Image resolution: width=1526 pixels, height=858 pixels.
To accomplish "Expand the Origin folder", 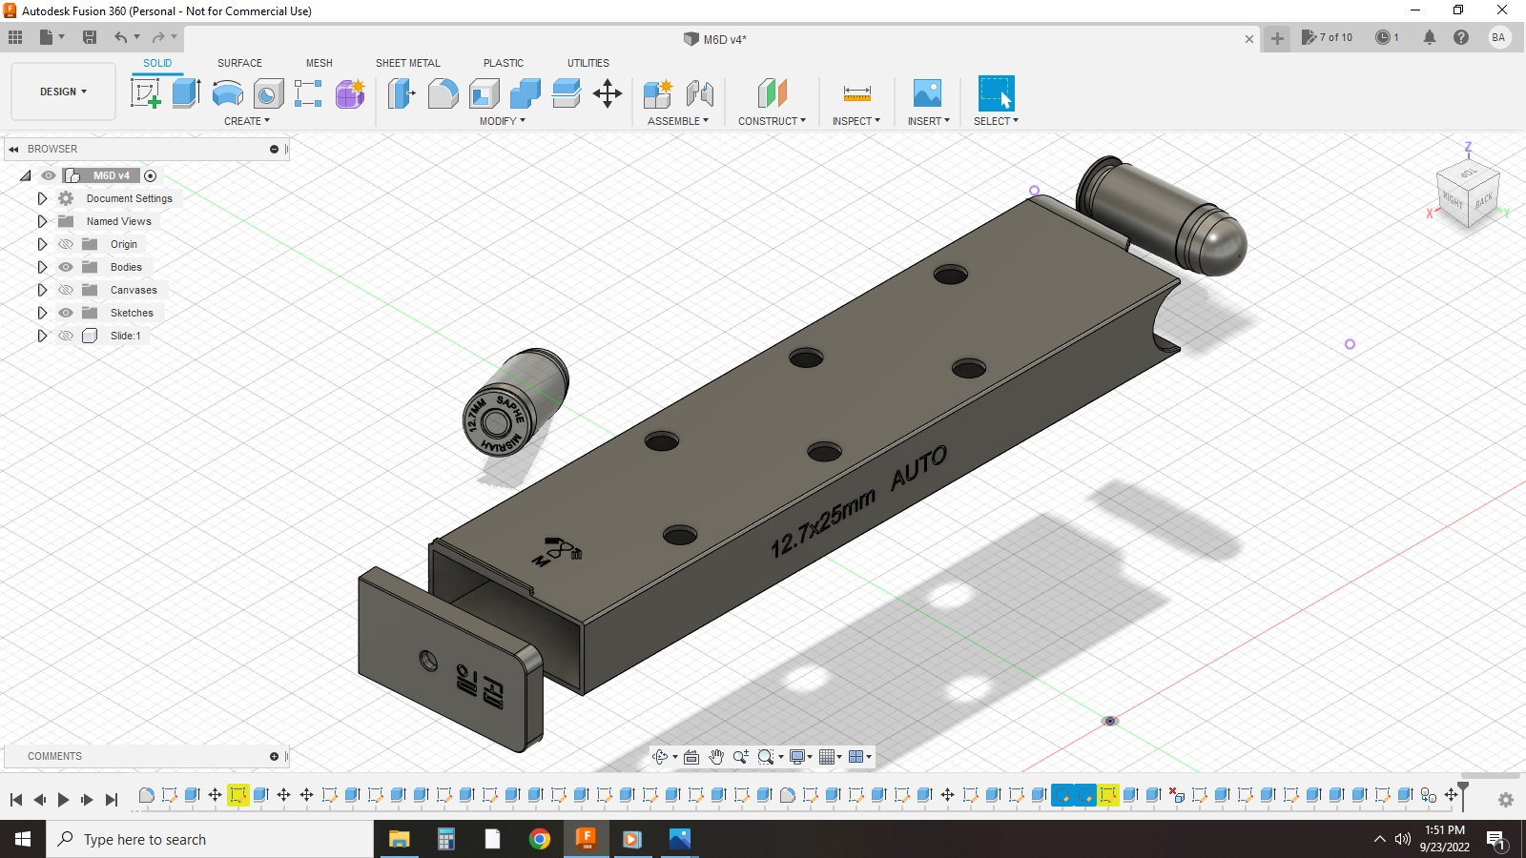I will (42, 244).
